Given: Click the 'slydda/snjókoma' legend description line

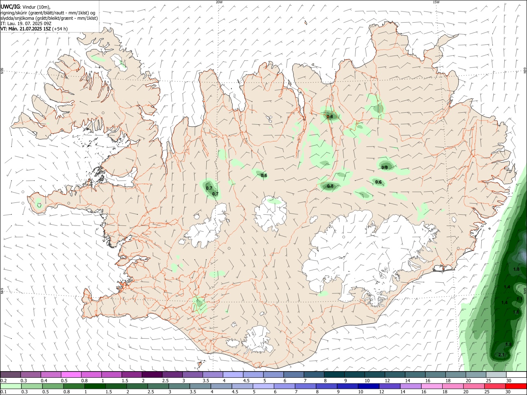Looking at the screenshot, I should coord(49,18).
